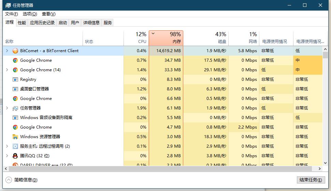Click the 5.8 Mbps network value
Viewport: 331px width, 191px height.
tap(247, 51)
